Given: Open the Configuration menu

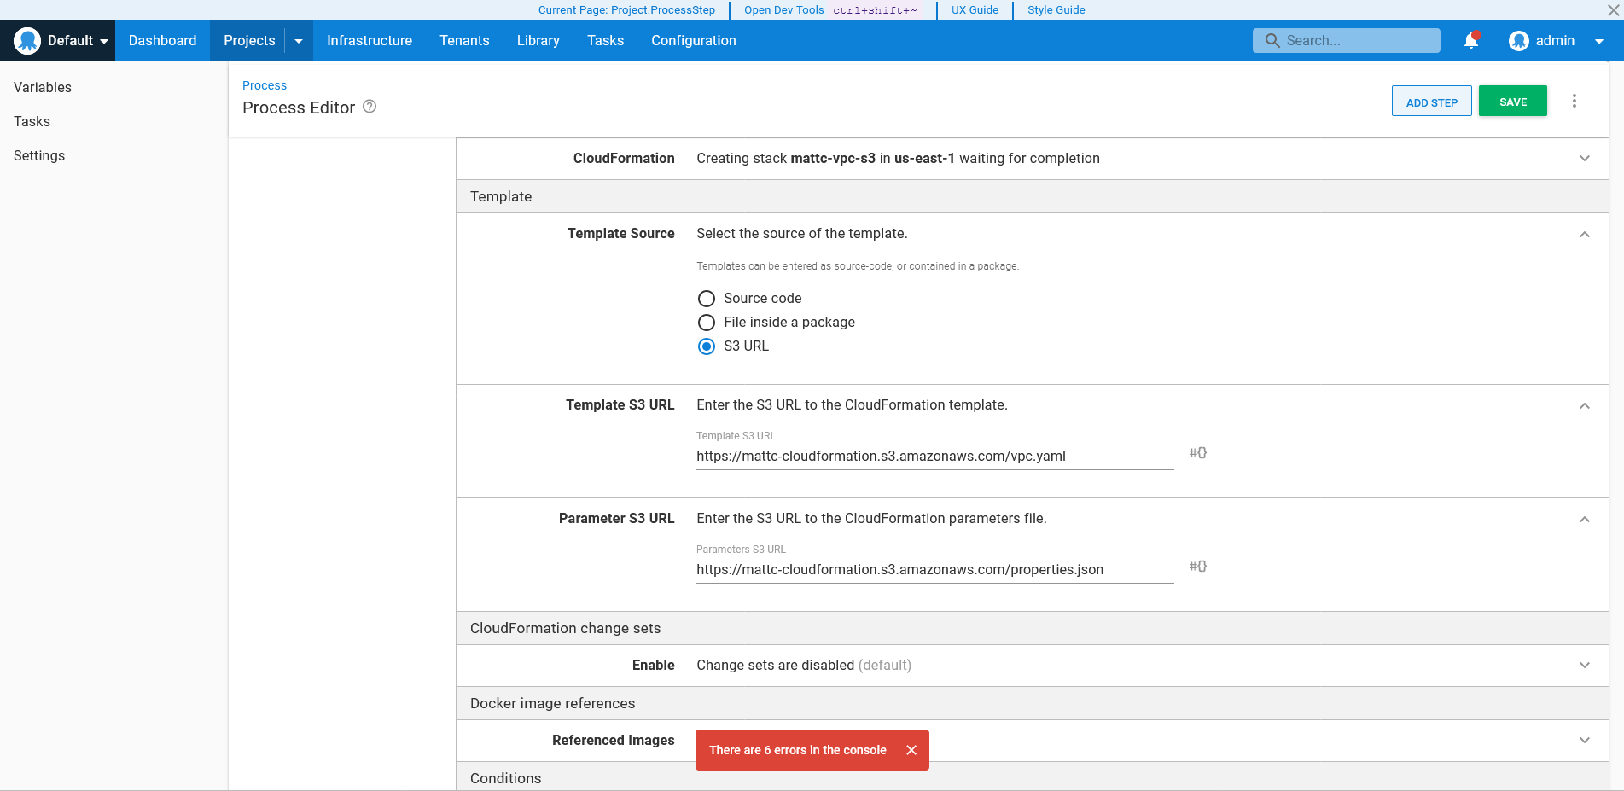Looking at the screenshot, I should (693, 40).
